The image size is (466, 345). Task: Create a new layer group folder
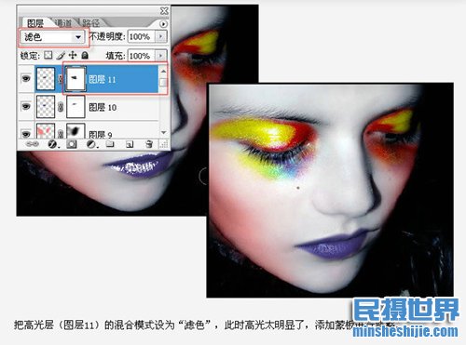pos(110,144)
